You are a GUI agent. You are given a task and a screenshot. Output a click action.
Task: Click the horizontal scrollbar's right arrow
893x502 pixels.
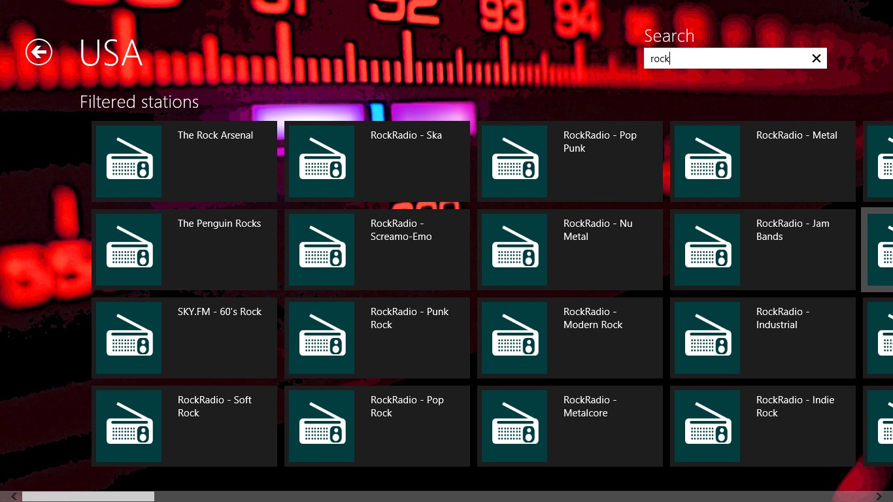click(x=879, y=497)
